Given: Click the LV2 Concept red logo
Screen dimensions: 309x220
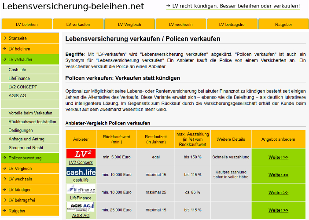Looking at the screenshot, I should pos(81,154).
